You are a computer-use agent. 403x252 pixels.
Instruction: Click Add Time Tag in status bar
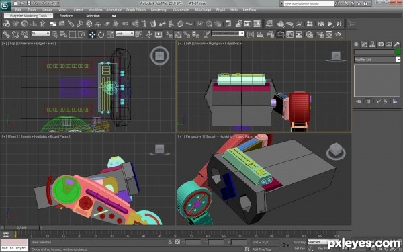coord(261,249)
